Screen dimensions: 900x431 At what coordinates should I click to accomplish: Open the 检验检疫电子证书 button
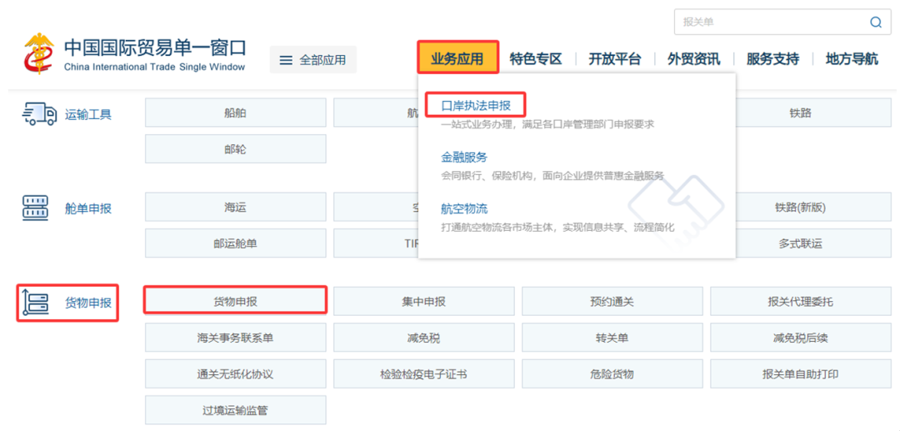(x=423, y=373)
